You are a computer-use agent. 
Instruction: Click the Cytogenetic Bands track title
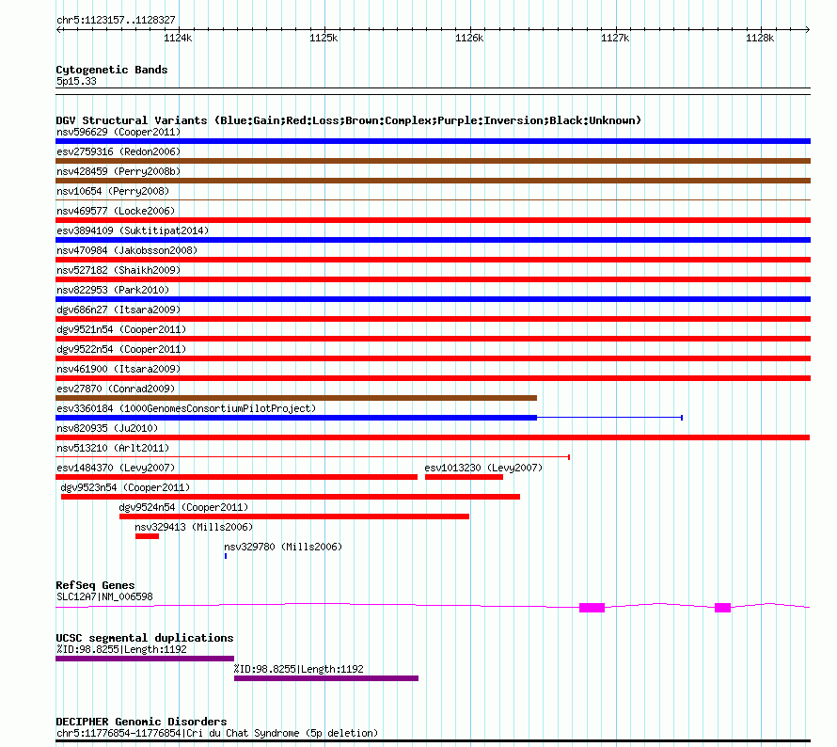pos(112,70)
